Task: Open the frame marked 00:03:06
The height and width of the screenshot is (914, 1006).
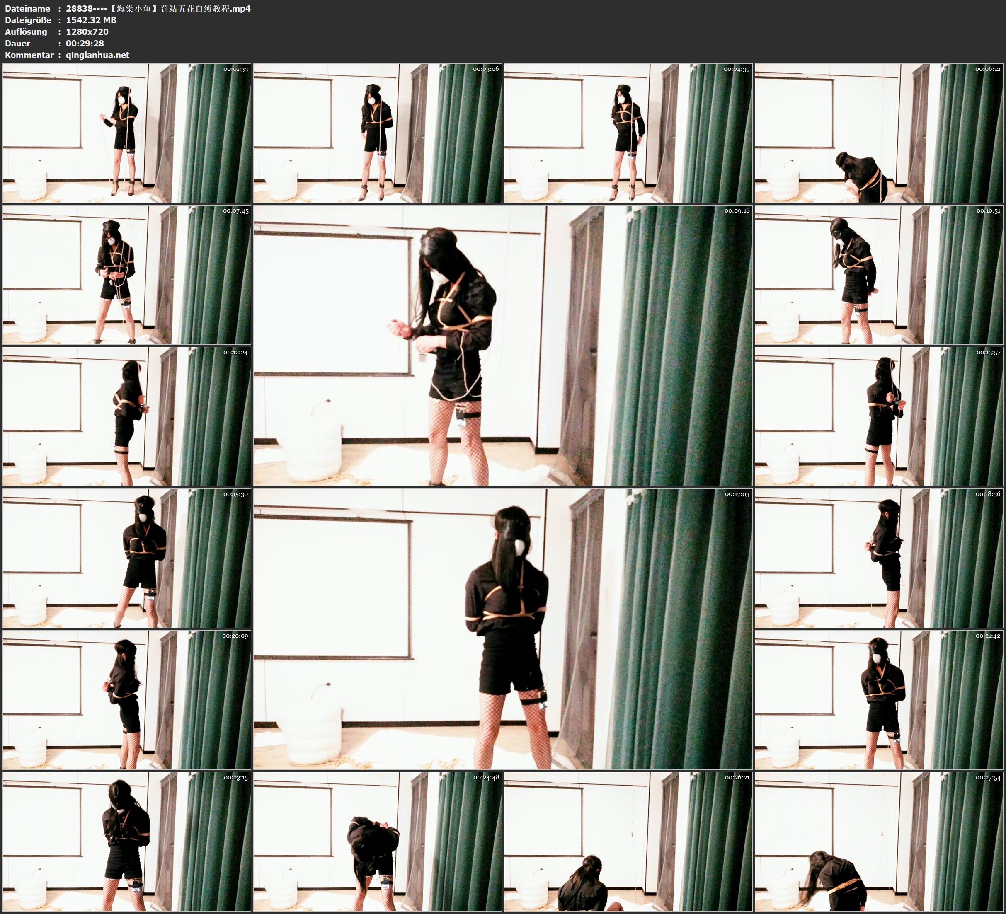Action: [377, 133]
